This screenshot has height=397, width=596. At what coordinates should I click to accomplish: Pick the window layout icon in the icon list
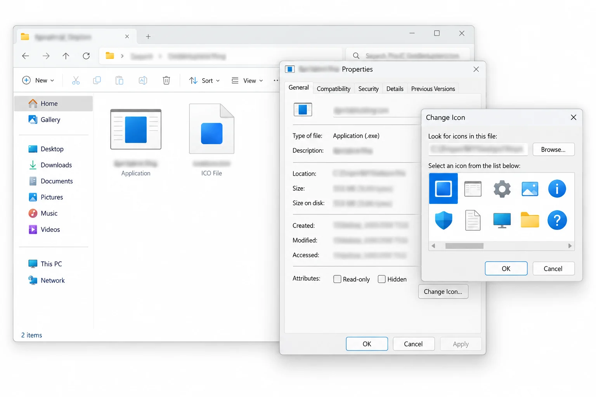coord(473,189)
